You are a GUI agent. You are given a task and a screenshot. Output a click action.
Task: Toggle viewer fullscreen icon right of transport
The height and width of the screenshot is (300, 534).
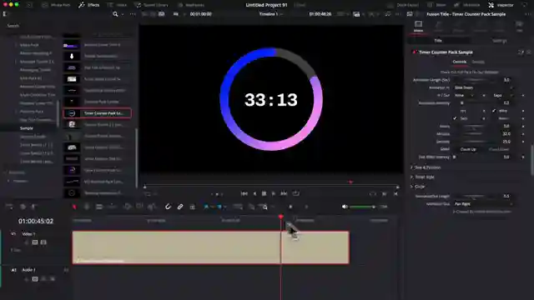click(x=373, y=194)
